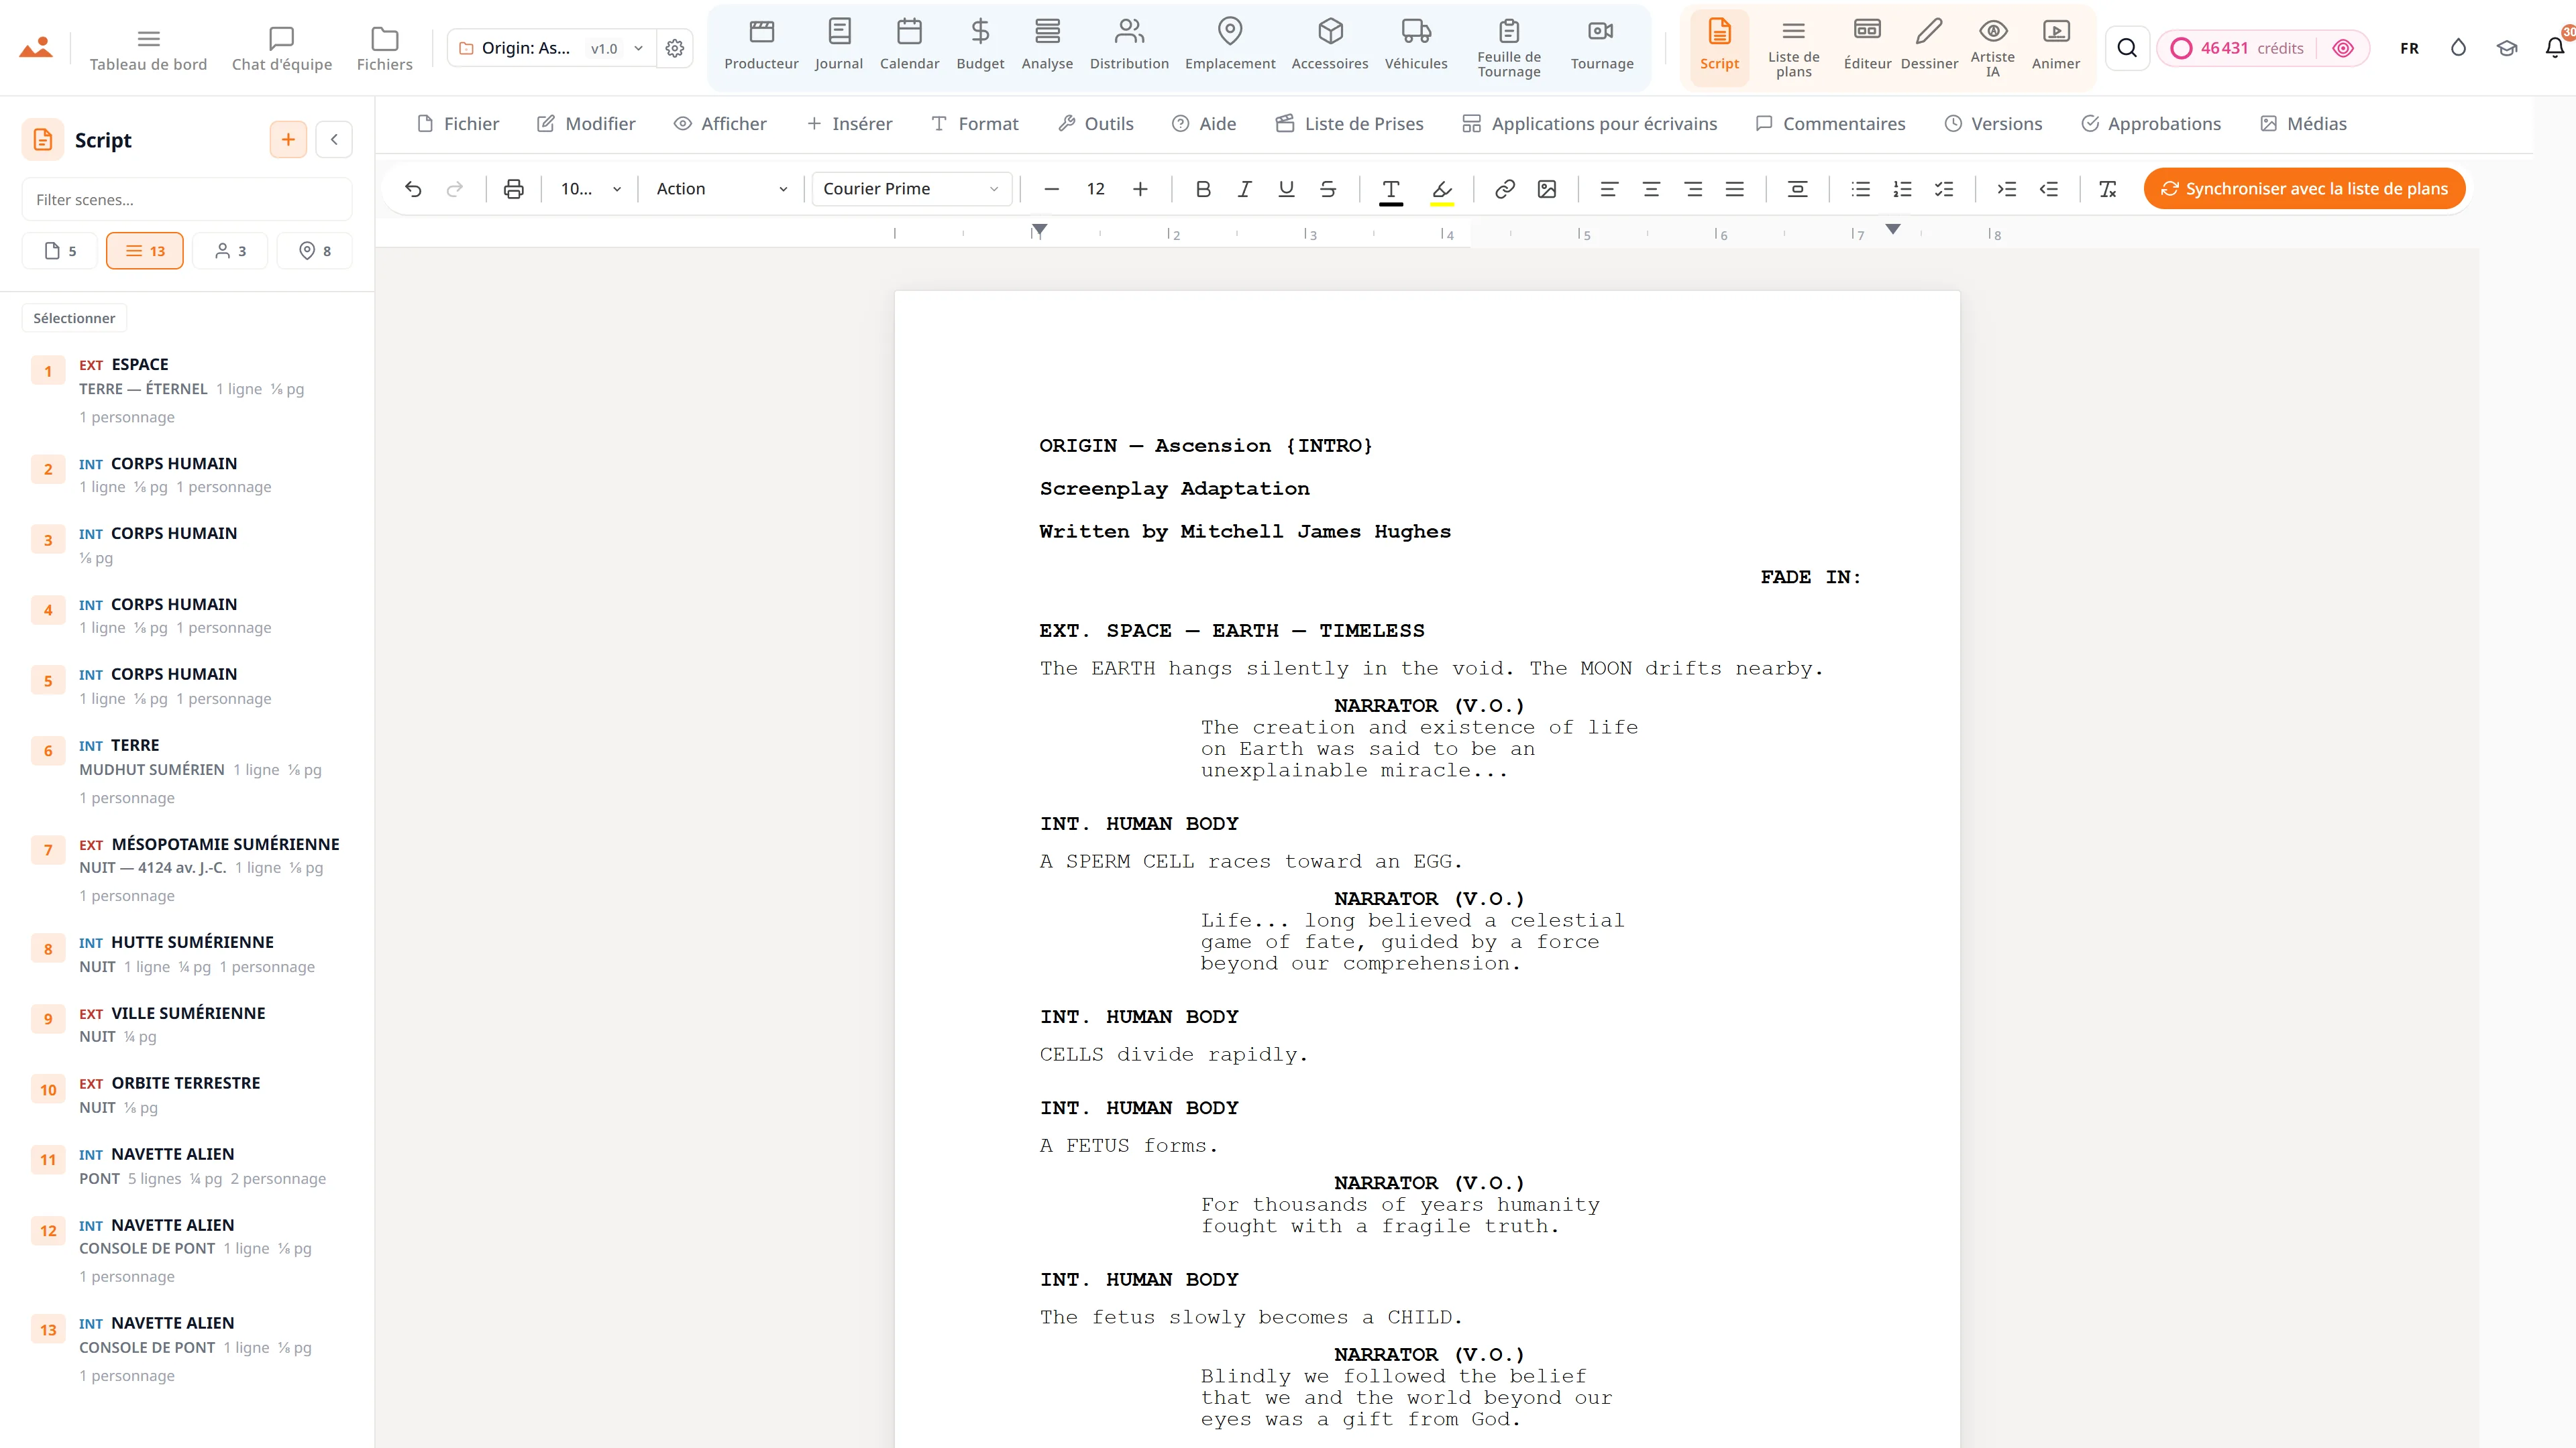
Task: Open the Véhicules module
Action: click(x=1415, y=46)
